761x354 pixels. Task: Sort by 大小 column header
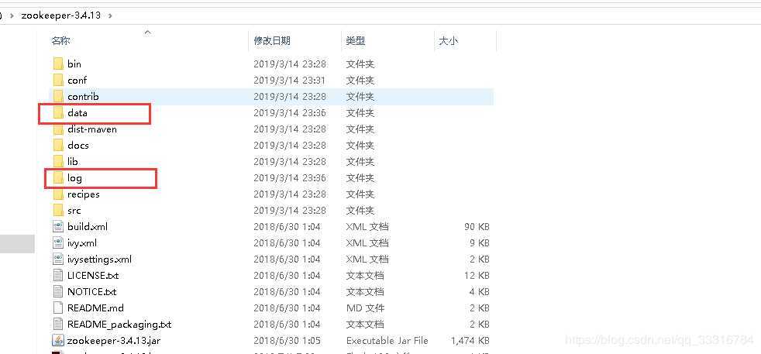[448, 41]
